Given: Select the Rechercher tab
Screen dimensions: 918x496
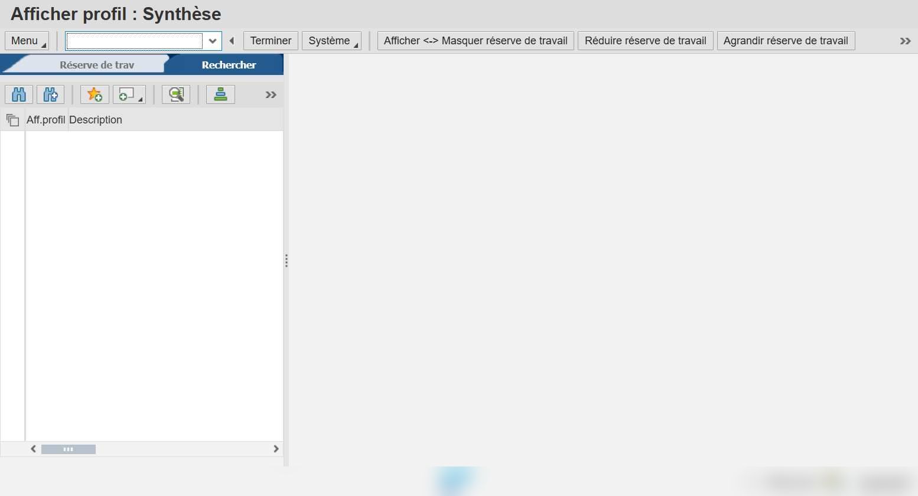Looking at the screenshot, I should coord(229,65).
